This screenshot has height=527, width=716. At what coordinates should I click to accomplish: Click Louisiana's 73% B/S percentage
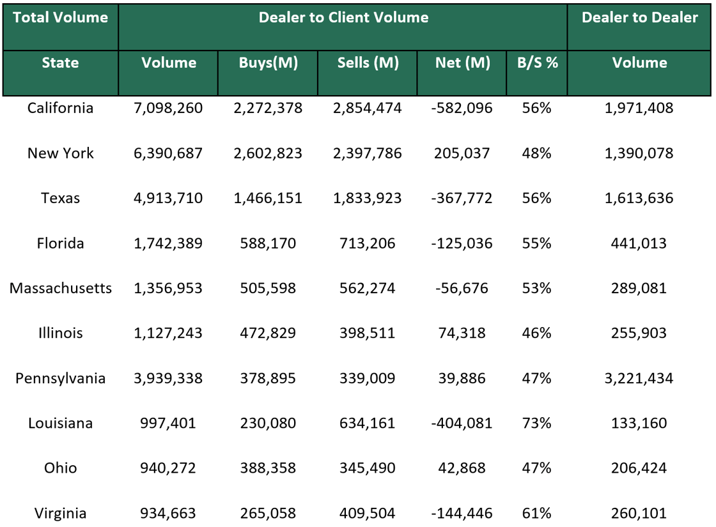(536, 423)
